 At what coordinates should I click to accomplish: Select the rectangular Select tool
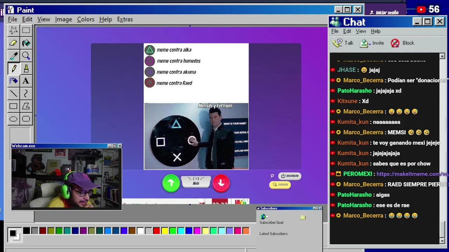tap(26, 30)
